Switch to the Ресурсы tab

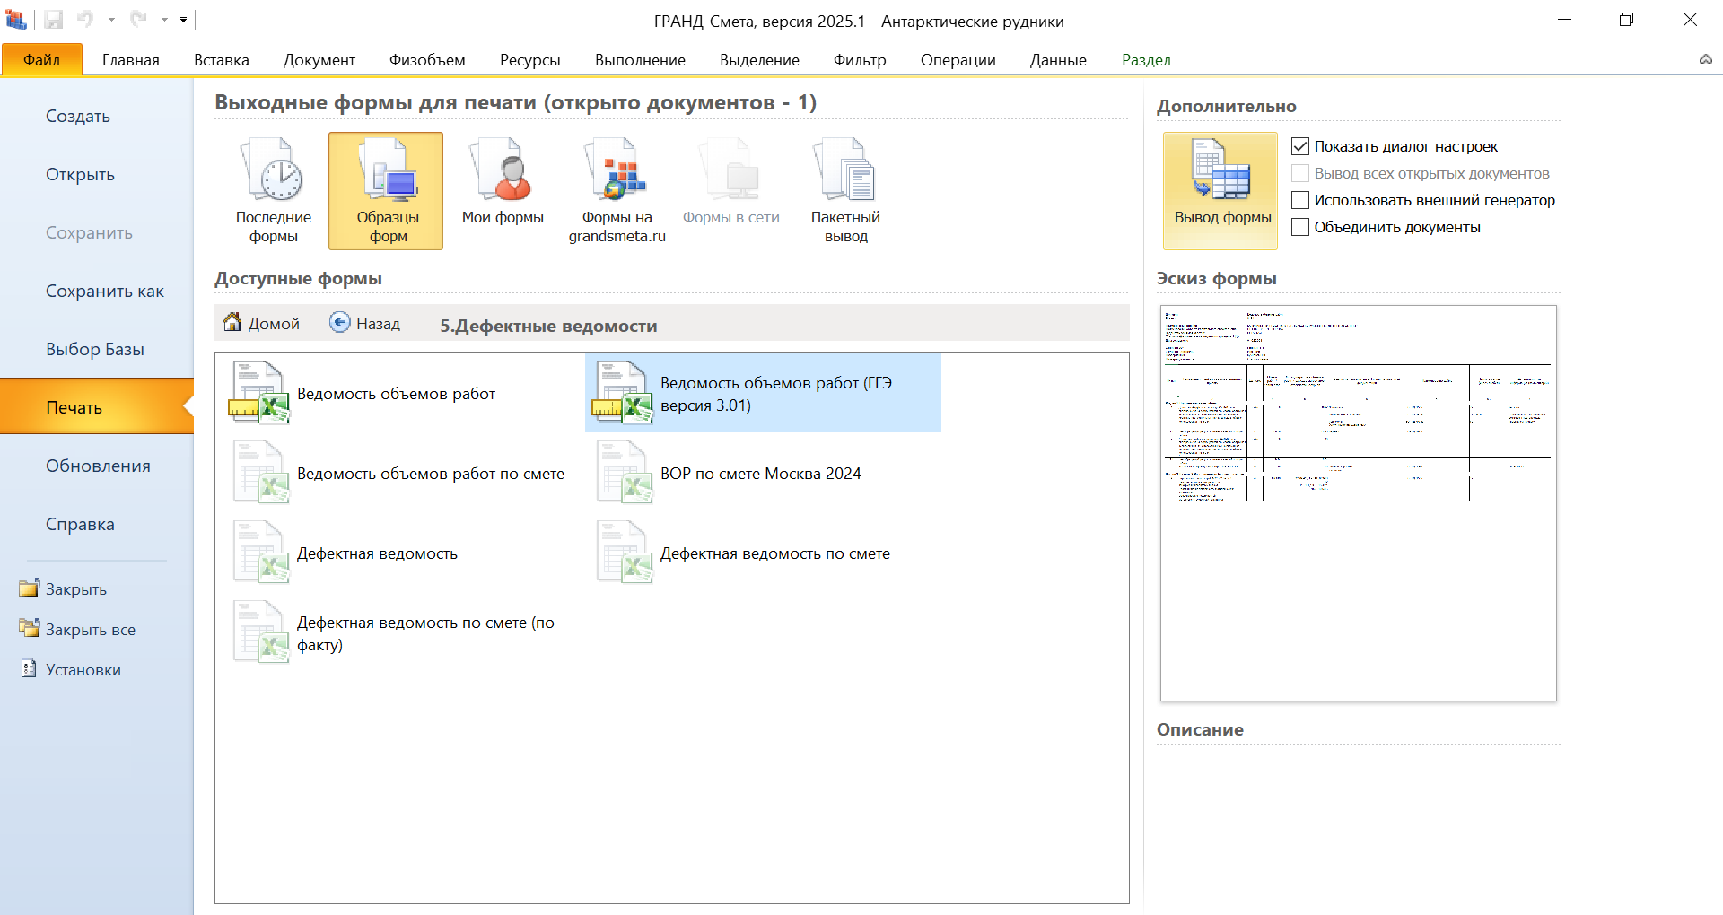tap(530, 59)
